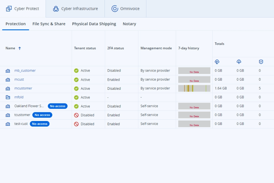Click the cloud upload totals icon
274x183 pixels.
(x=239, y=62)
